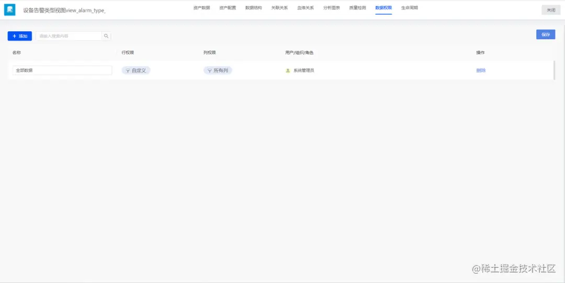Viewport: 565px width, 283px height.
Task: Click the 系统管理员 user entry
Action: [x=303, y=71]
